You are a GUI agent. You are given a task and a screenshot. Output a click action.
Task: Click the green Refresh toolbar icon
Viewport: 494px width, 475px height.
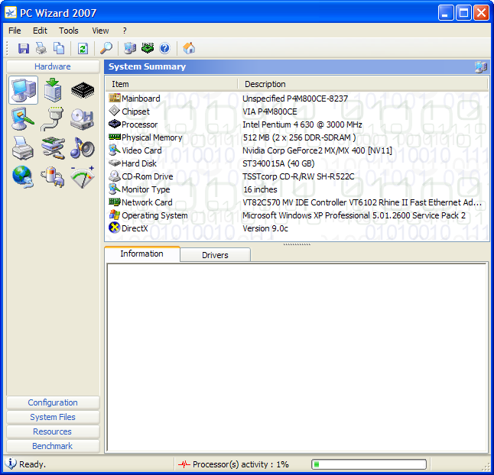tap(83, 48)
